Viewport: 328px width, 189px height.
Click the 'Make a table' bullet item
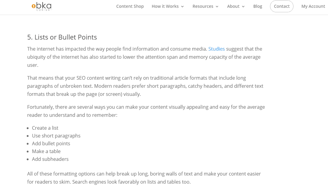coord(46,151)
